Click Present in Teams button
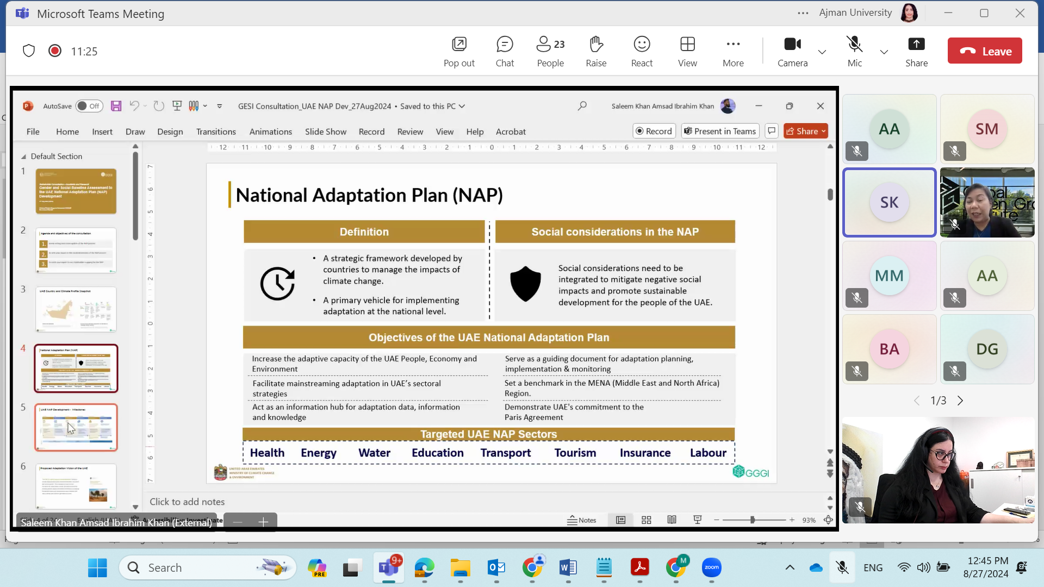This screenshot has width=1044, height=587. (x=719, y=131)
